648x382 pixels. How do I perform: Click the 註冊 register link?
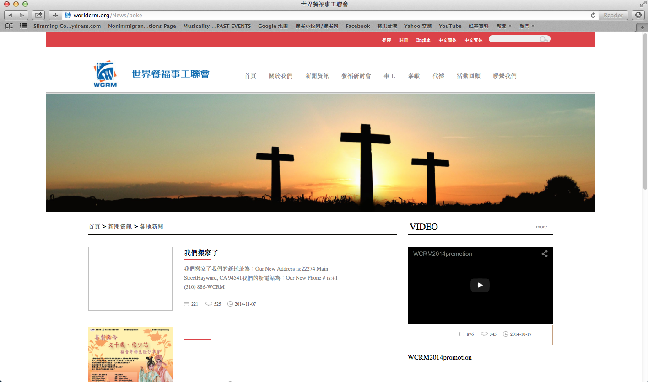point(404,40)
